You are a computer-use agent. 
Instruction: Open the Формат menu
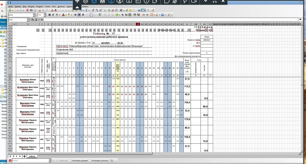click(x=40, y=7)
